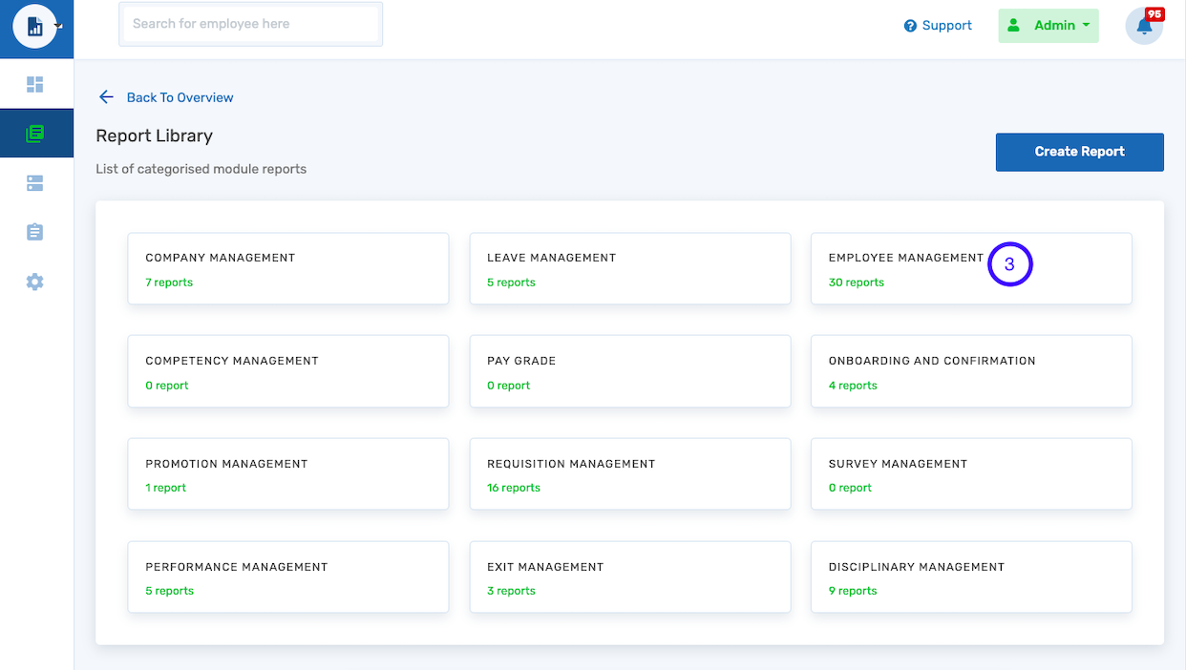Open notifications via the bell icon
The width and height of the screenshot is (1186, 670).
pos(1144,27)
